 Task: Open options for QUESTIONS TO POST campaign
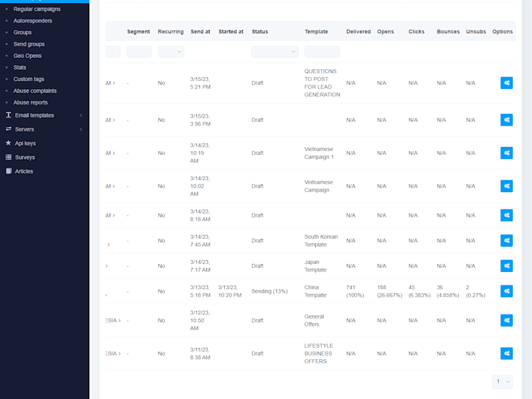coord(506,82)
